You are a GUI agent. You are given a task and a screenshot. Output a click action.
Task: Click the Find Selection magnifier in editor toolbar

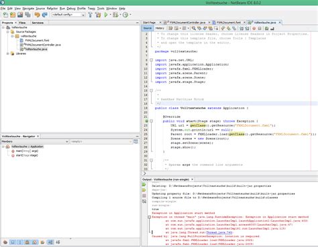(194, 28)
